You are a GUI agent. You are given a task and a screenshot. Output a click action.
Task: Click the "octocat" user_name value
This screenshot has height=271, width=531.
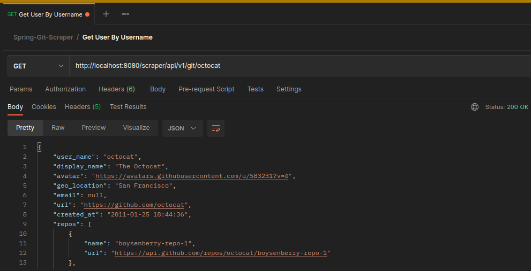click(121, 157)
